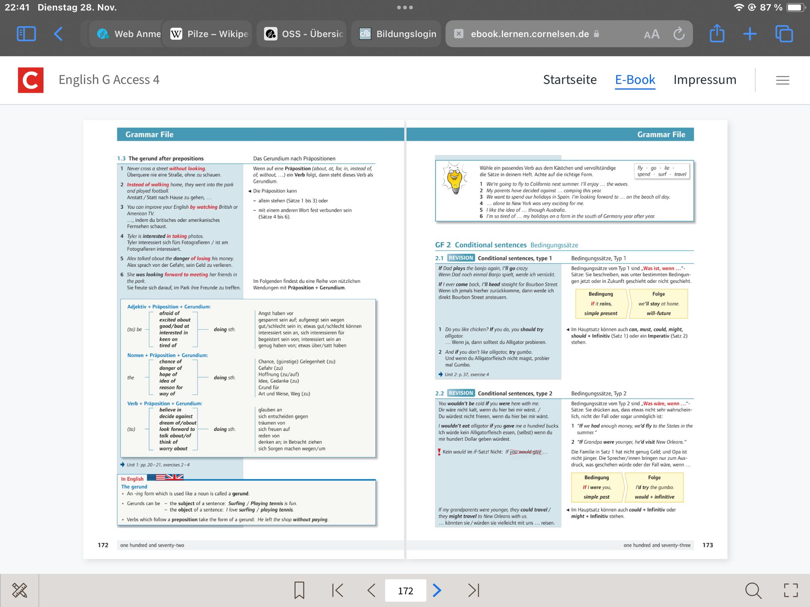The image size is (810, 607).
Task: Toggle the Safari sidebar panel
Action: tap(26, 34)
